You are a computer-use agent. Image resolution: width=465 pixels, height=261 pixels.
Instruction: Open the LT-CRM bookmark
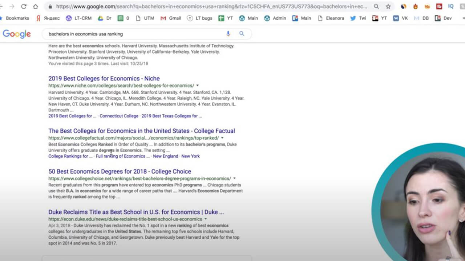click(x=79, y=18)
